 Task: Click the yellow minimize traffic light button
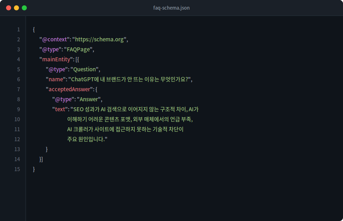pos(16,7)
